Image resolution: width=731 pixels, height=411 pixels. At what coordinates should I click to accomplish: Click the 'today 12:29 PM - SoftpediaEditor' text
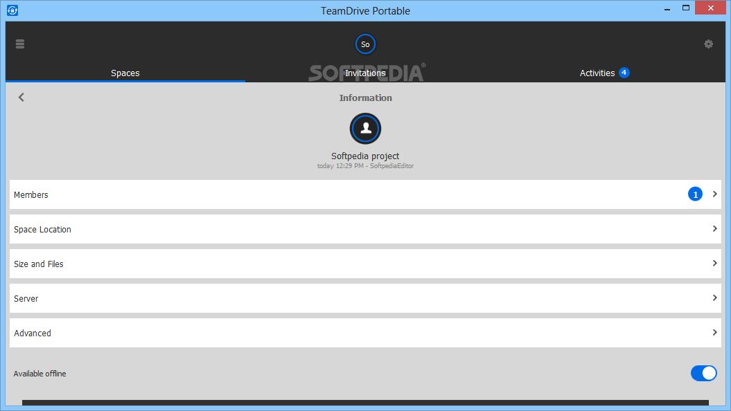pos(365,165)
